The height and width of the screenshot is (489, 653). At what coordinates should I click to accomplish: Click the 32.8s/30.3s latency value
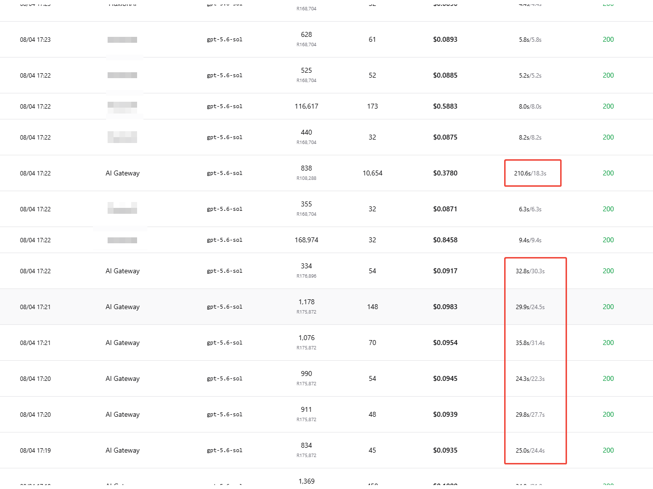(x=530, y=271)
